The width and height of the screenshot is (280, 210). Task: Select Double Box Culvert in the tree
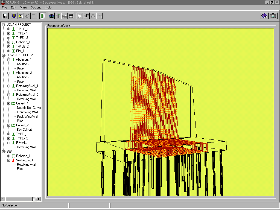tap(29, 108)
